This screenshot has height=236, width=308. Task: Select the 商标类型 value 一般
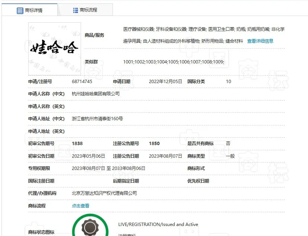tap(230, 156)
